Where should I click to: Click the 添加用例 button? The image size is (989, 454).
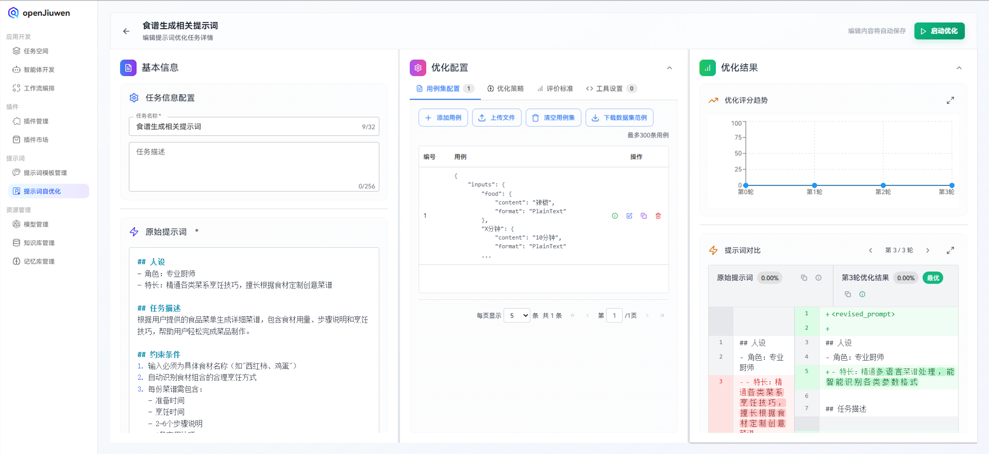pos(443,117)
